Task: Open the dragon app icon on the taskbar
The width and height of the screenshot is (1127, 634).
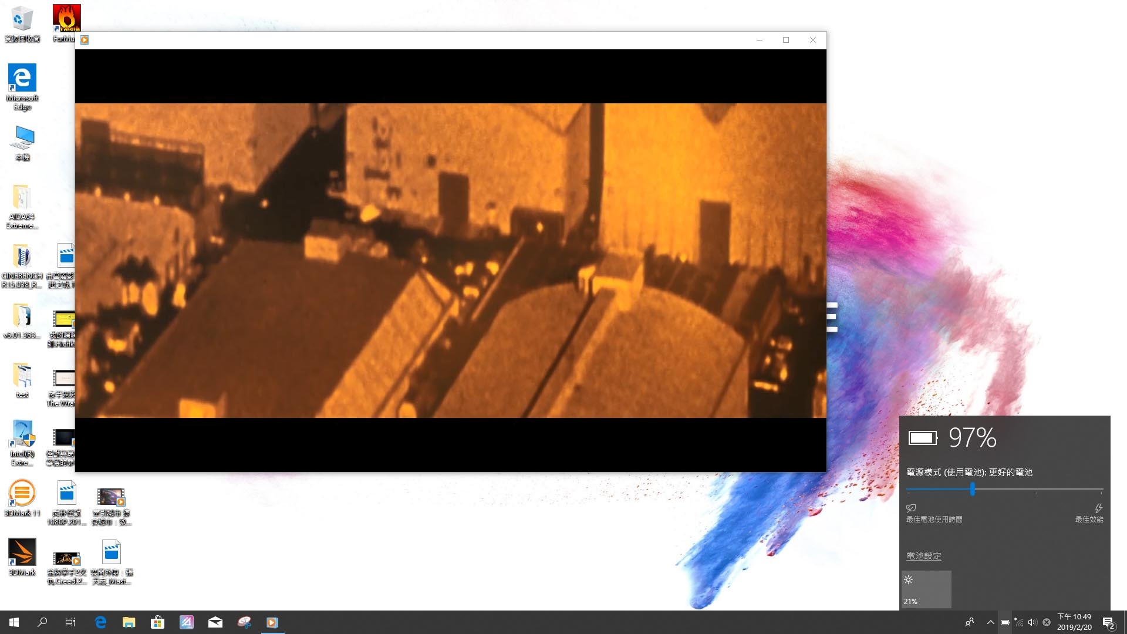Action: (244, 622)
